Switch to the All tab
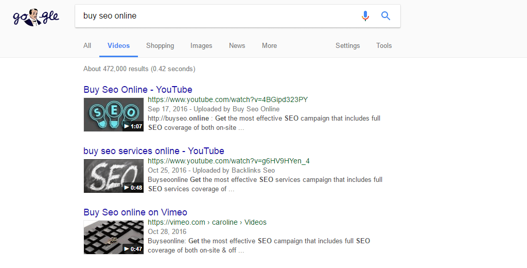Screen dimensions: 527x268 [x=87, y=46]
